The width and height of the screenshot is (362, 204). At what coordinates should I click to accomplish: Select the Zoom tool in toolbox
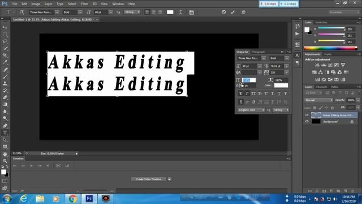pos(5,161)
